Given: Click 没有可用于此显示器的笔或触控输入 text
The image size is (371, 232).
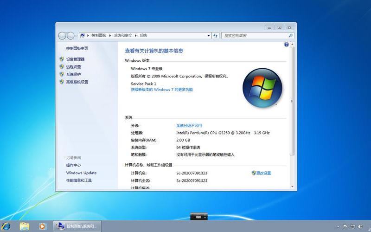Looking at the screenshot, I should 205,155.
